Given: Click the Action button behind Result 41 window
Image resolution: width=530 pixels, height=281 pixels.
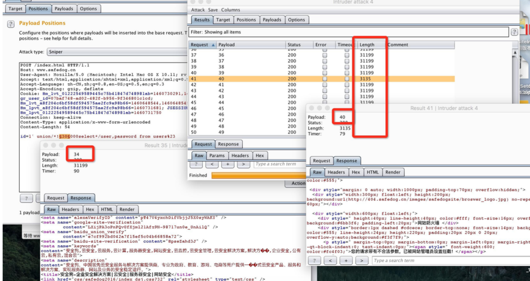Looking at the screenshot, I should pos(296,183).
